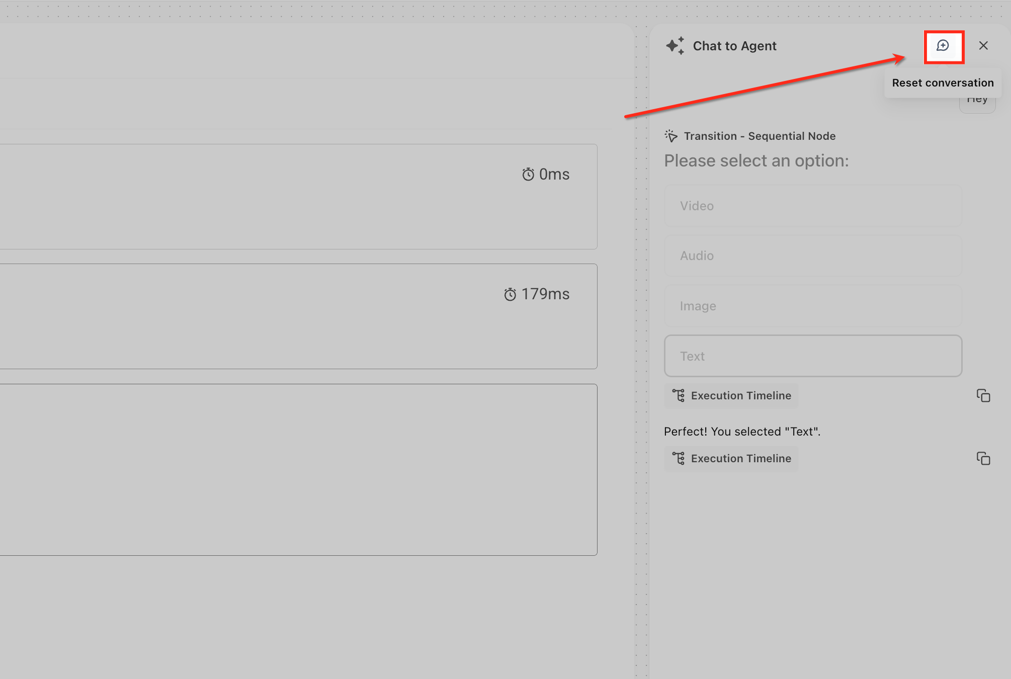Select the Video option
Viewport: 1011px width, 679px height.
pyautogui.click(x=813, y=206)
